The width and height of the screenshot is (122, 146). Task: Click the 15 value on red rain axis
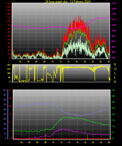tap(10, 114)
